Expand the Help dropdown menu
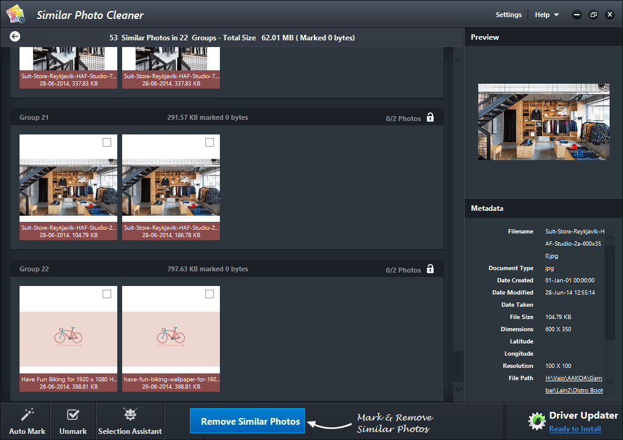The image size is (623, 440). coord(547,15)
